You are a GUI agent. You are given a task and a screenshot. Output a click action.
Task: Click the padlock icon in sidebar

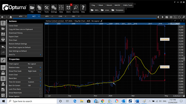(x=3, y=73)
